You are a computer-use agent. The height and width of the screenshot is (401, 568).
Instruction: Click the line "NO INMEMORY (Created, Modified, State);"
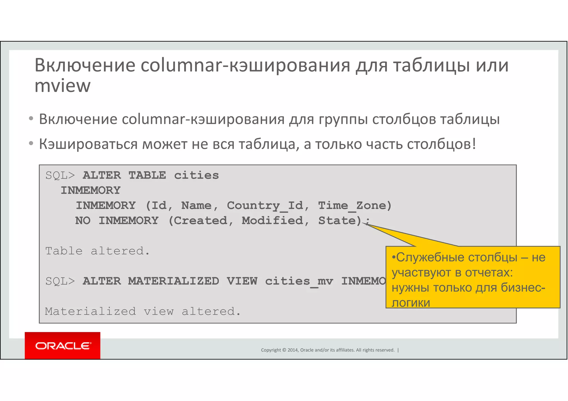pyautogui.click(x=223, y=221)
